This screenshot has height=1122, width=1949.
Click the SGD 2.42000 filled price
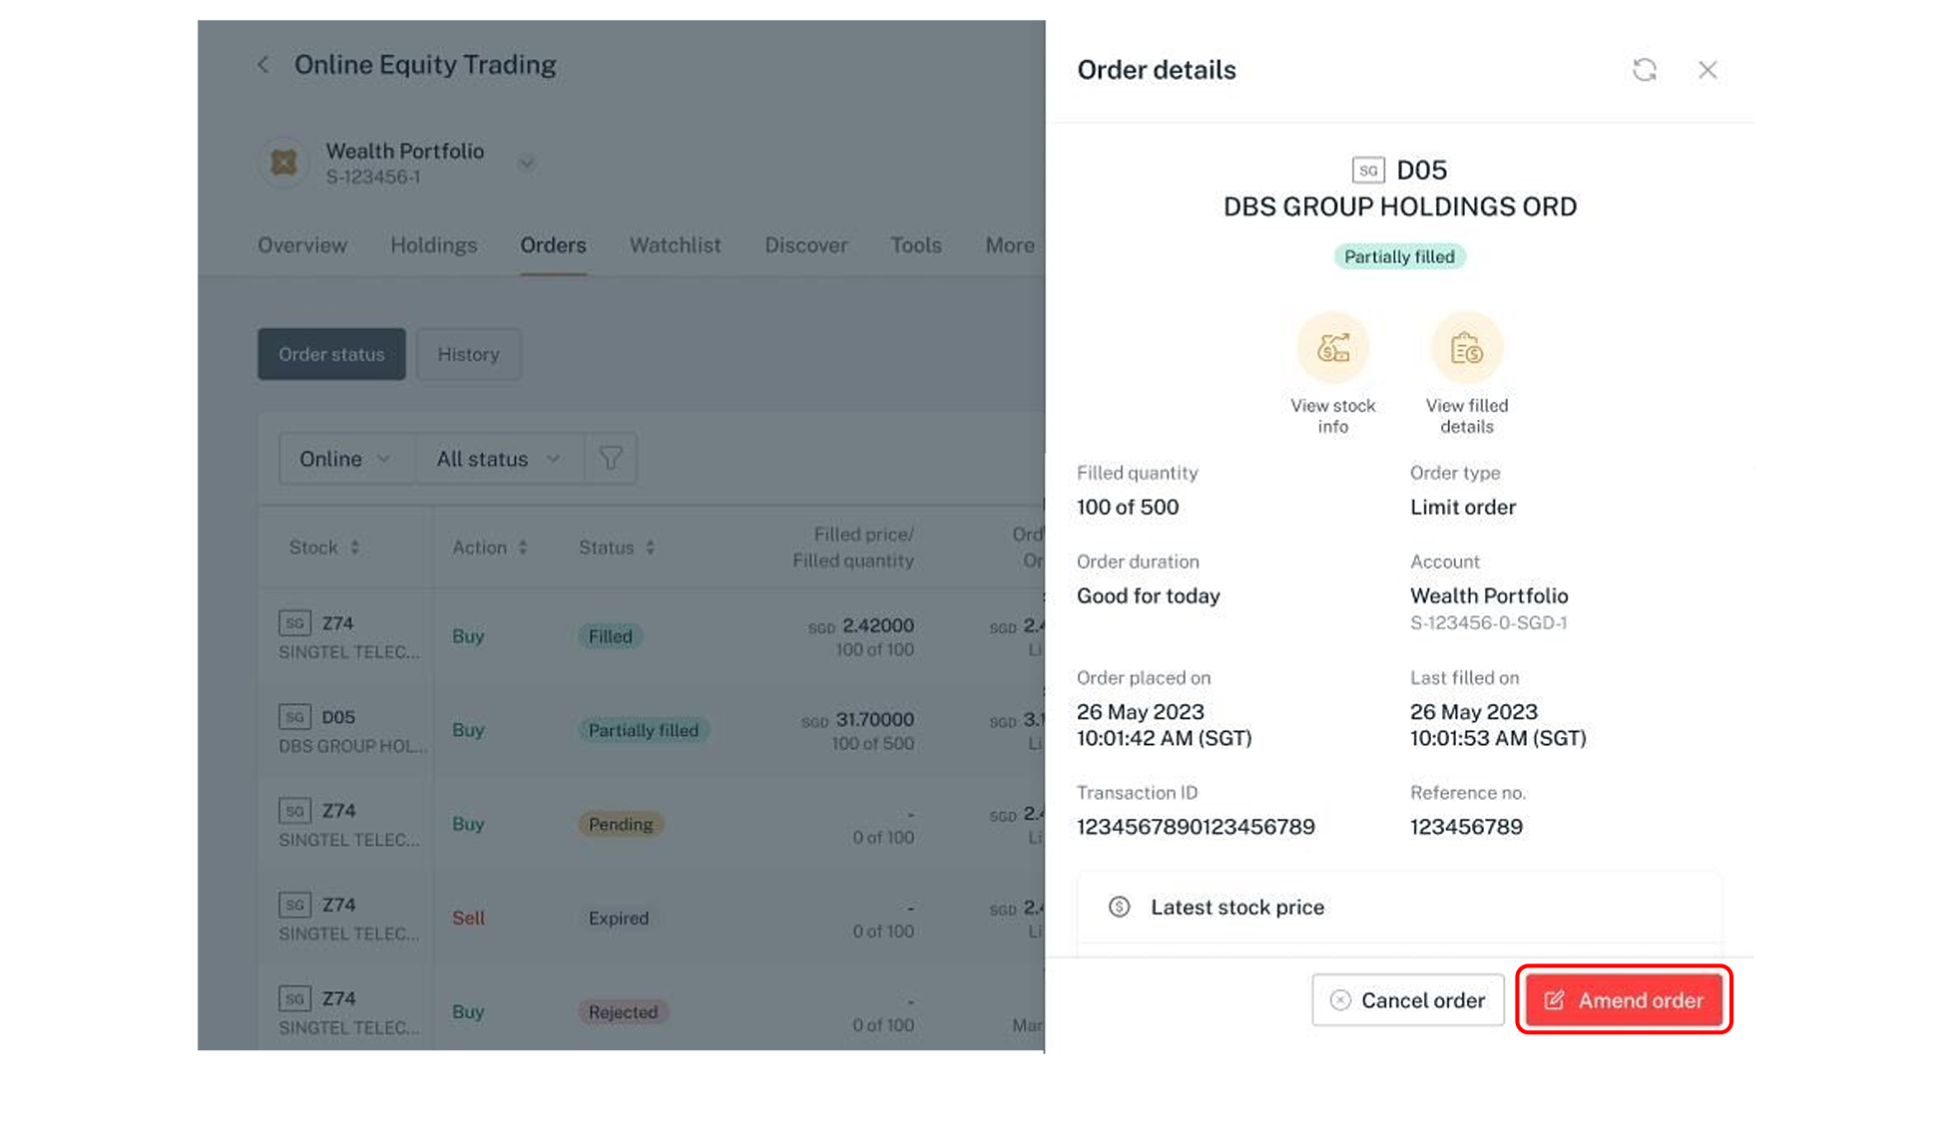tap(860, 625)
